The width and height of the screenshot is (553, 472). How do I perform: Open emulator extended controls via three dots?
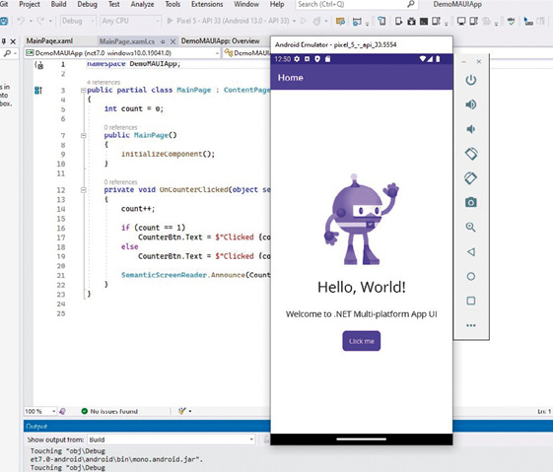click(x=471, y=325)
